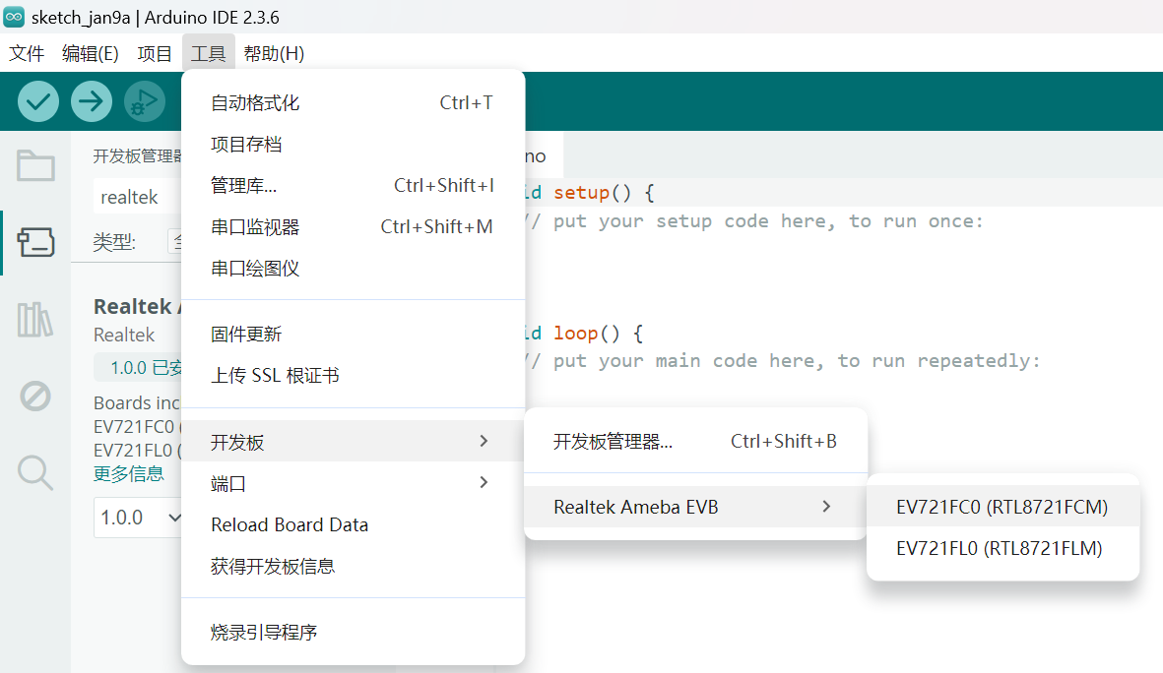
Task: Click the Verify checkmark toolbar button
Action: coord(38,101)
